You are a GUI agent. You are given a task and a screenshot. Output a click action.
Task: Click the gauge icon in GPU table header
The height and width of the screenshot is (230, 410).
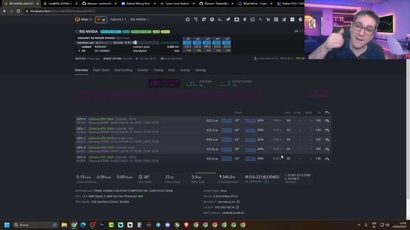(x=327, y=112)
